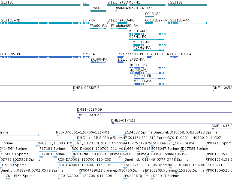Open the GM14564.5prime EST label
This screenshot has height=180, width=232.
(20, 176)
